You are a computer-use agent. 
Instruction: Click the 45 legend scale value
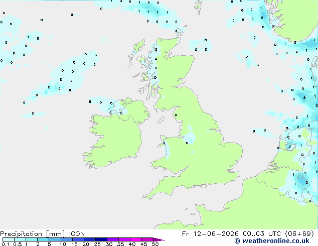point(143,244)
